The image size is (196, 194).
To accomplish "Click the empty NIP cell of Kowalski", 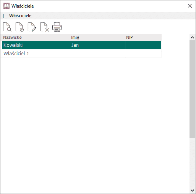I will click(143, 45).
